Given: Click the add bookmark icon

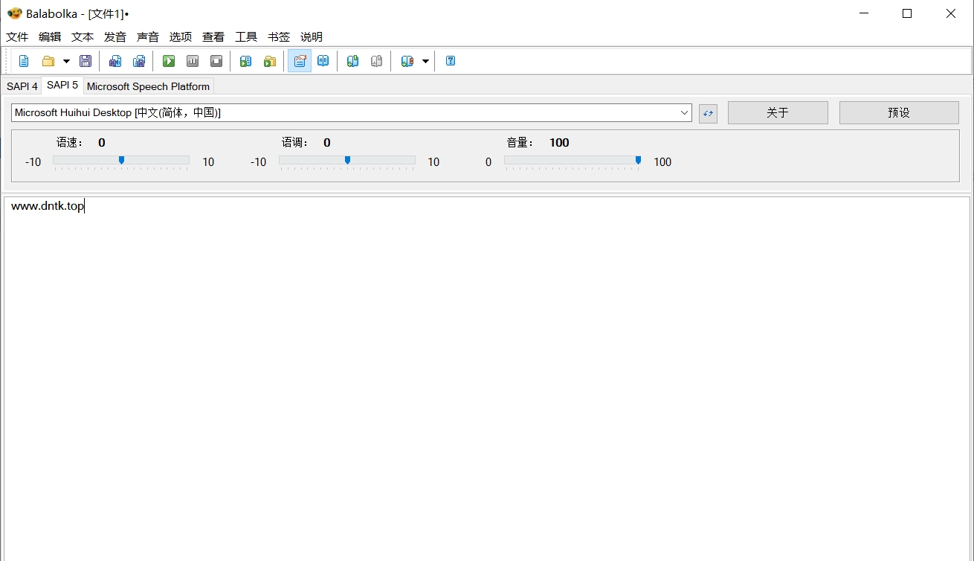Looking at the screenshot, I should [353, 61].
